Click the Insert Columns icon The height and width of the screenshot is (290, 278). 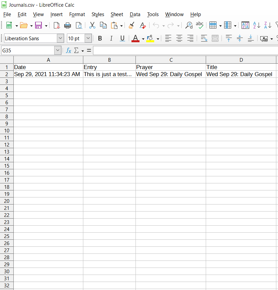227,25
